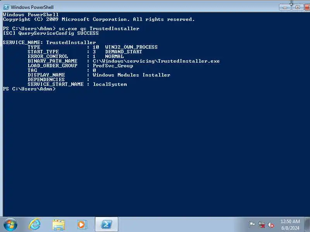
Task: Click the 'ERROR_CONTROL' label
Action: (48, 56)
